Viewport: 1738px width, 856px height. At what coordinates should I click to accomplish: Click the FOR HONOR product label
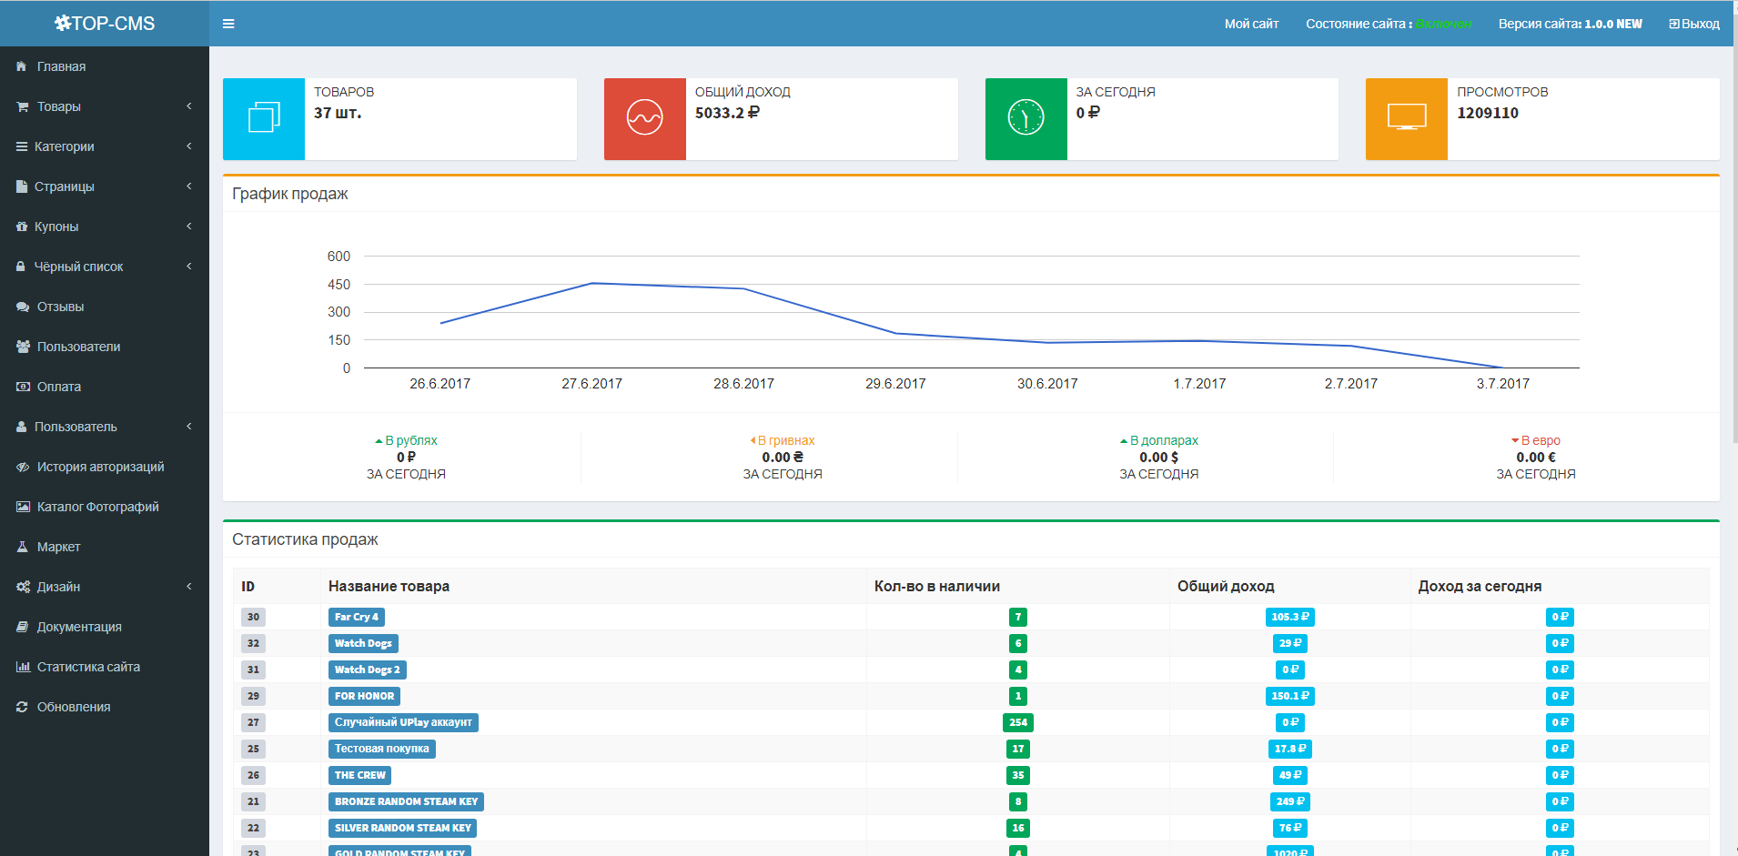pos(364,696)
